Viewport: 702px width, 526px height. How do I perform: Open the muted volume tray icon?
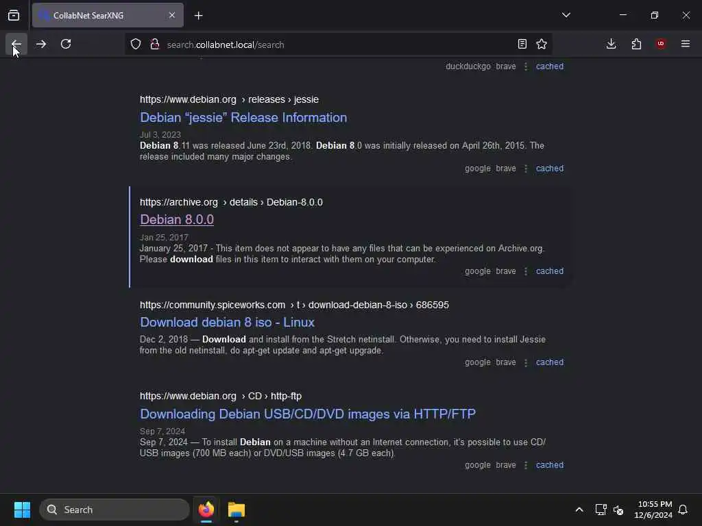pos(618,510)
